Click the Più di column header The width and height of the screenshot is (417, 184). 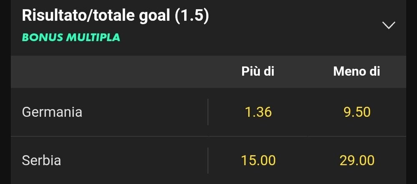click(258, 71)
